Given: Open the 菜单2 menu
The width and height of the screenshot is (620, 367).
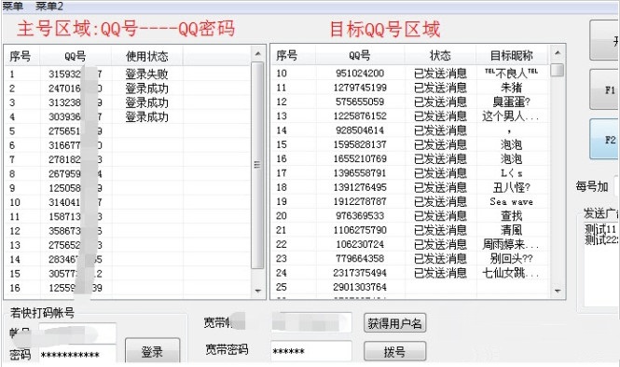Looking at the screenshot, I should [x=49, y=6].
